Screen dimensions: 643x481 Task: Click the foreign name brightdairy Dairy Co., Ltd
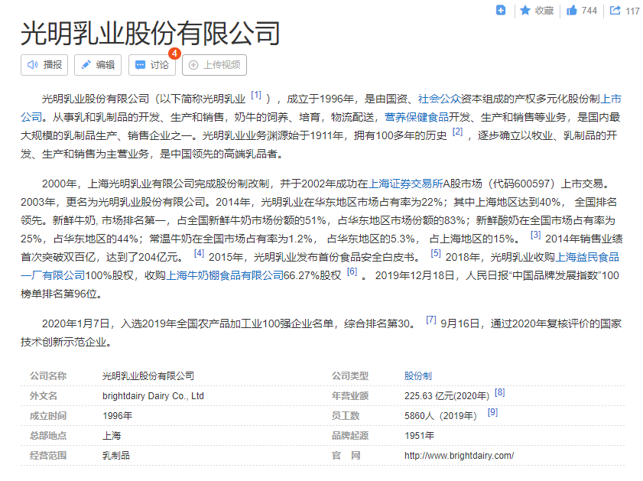coord(153,396)
